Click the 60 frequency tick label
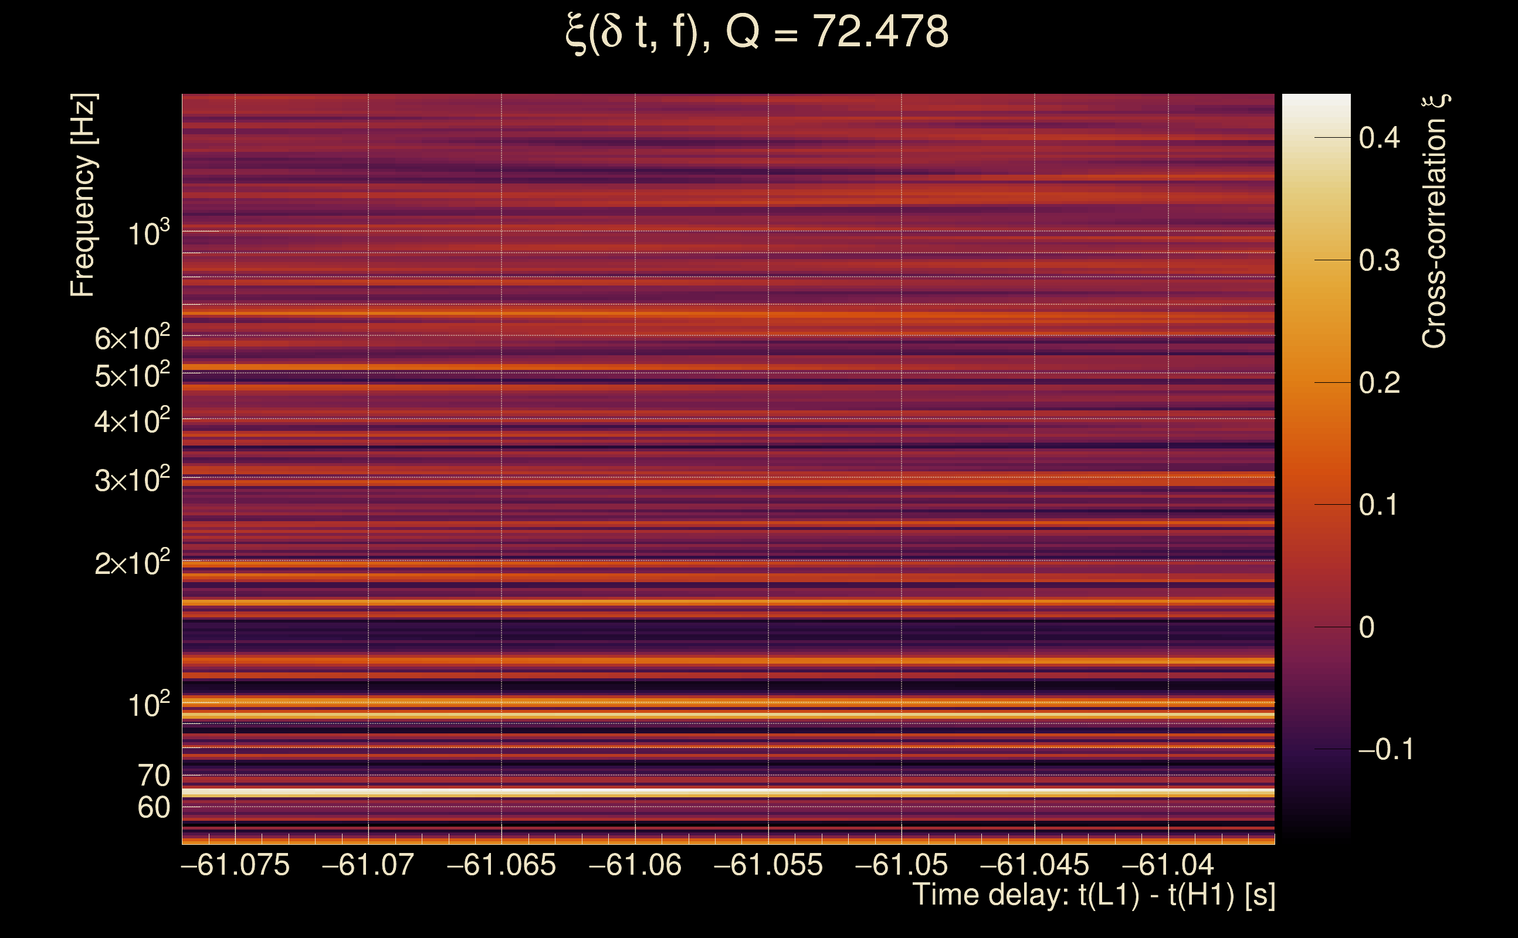1518x938 pixels. (153, 808)
